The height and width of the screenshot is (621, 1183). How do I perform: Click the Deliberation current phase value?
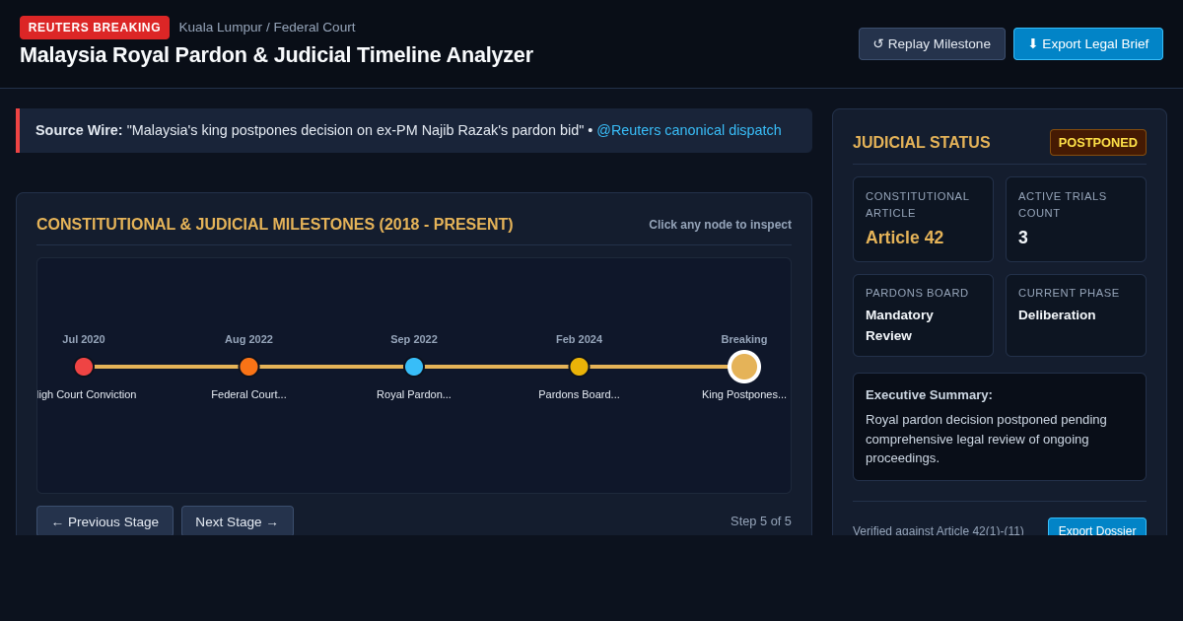(1057, 315)
